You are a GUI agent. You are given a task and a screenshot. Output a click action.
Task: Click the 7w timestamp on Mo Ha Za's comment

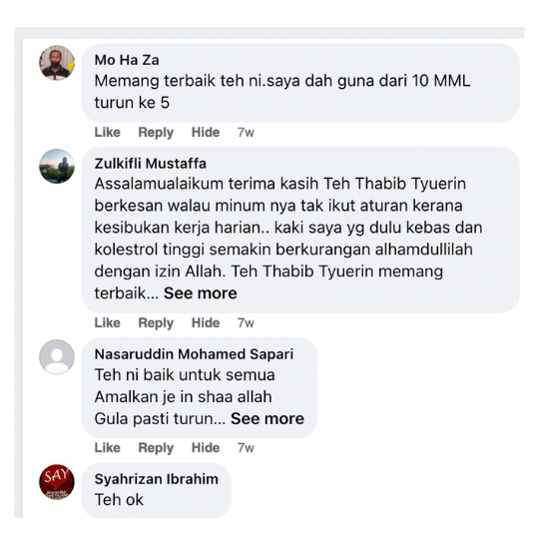(246, 133)
